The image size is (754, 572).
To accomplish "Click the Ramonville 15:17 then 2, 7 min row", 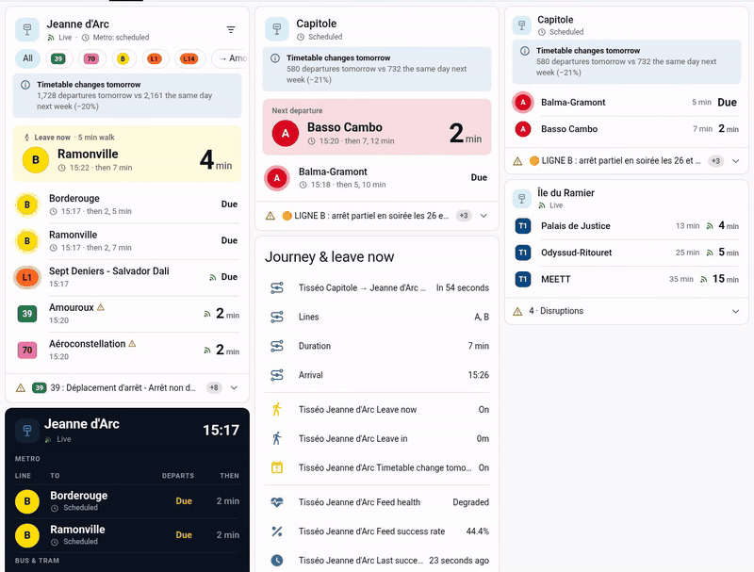I will pos(127,241).
